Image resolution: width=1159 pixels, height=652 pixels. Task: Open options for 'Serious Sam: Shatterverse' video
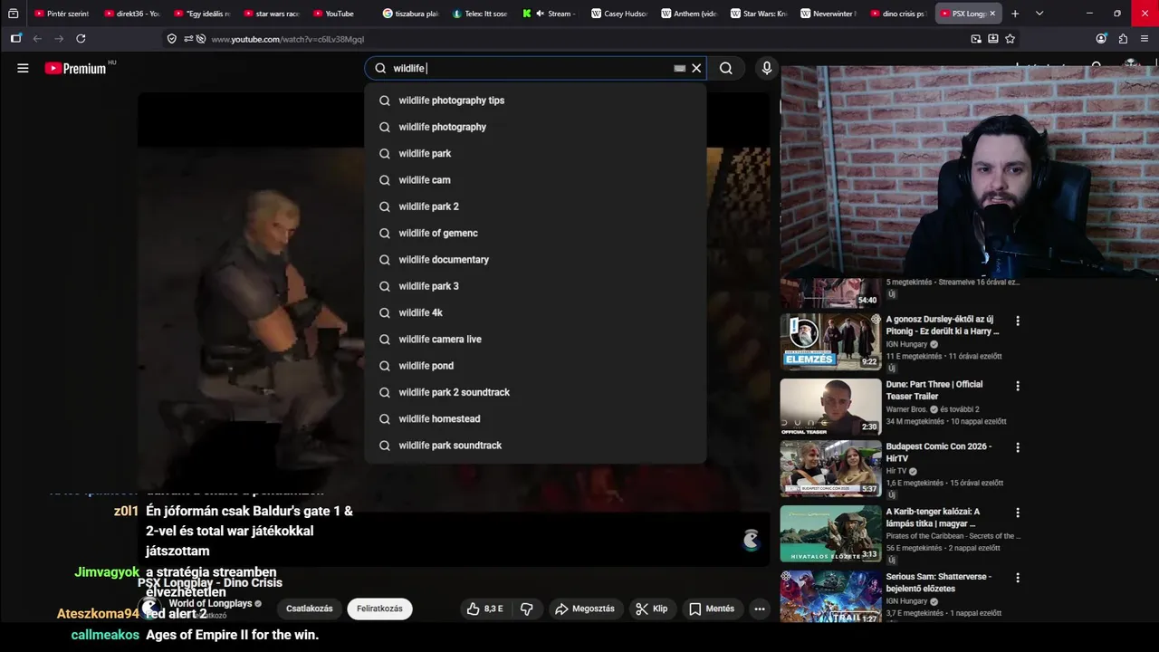tap(1018, 578)
